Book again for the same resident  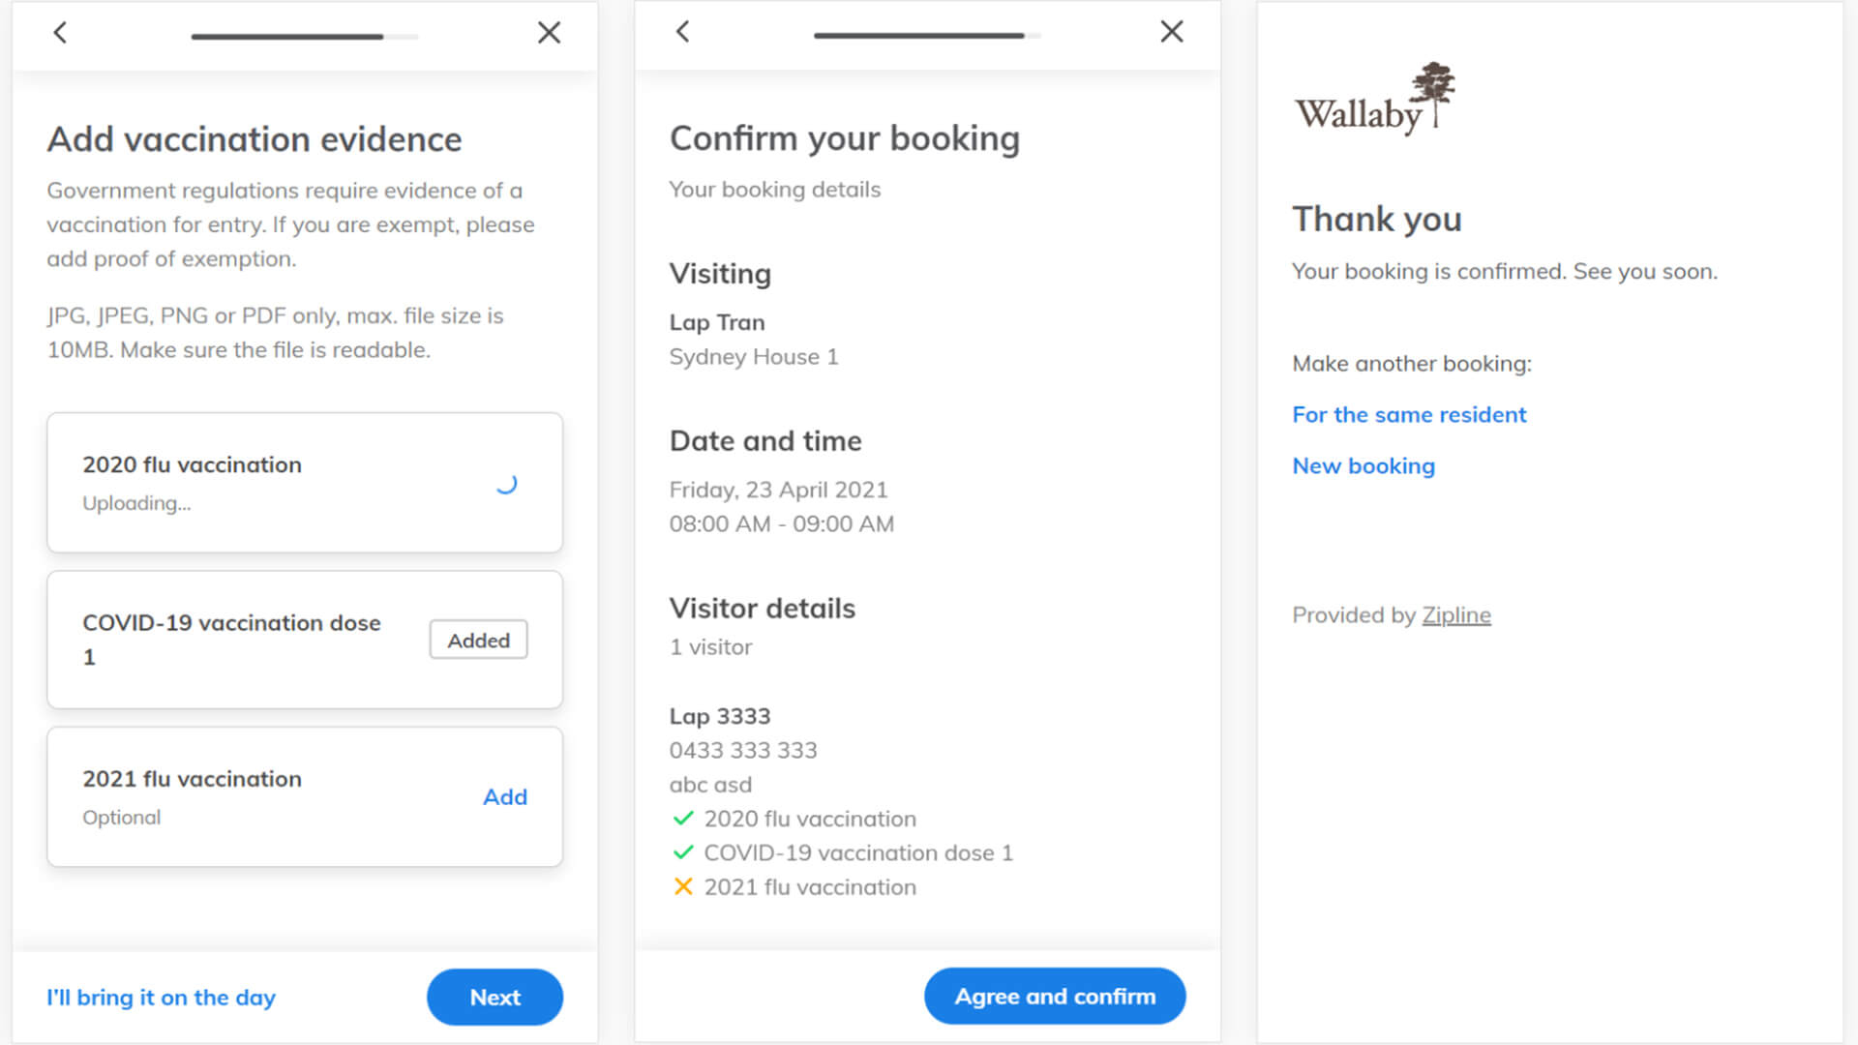[1408, 414]
